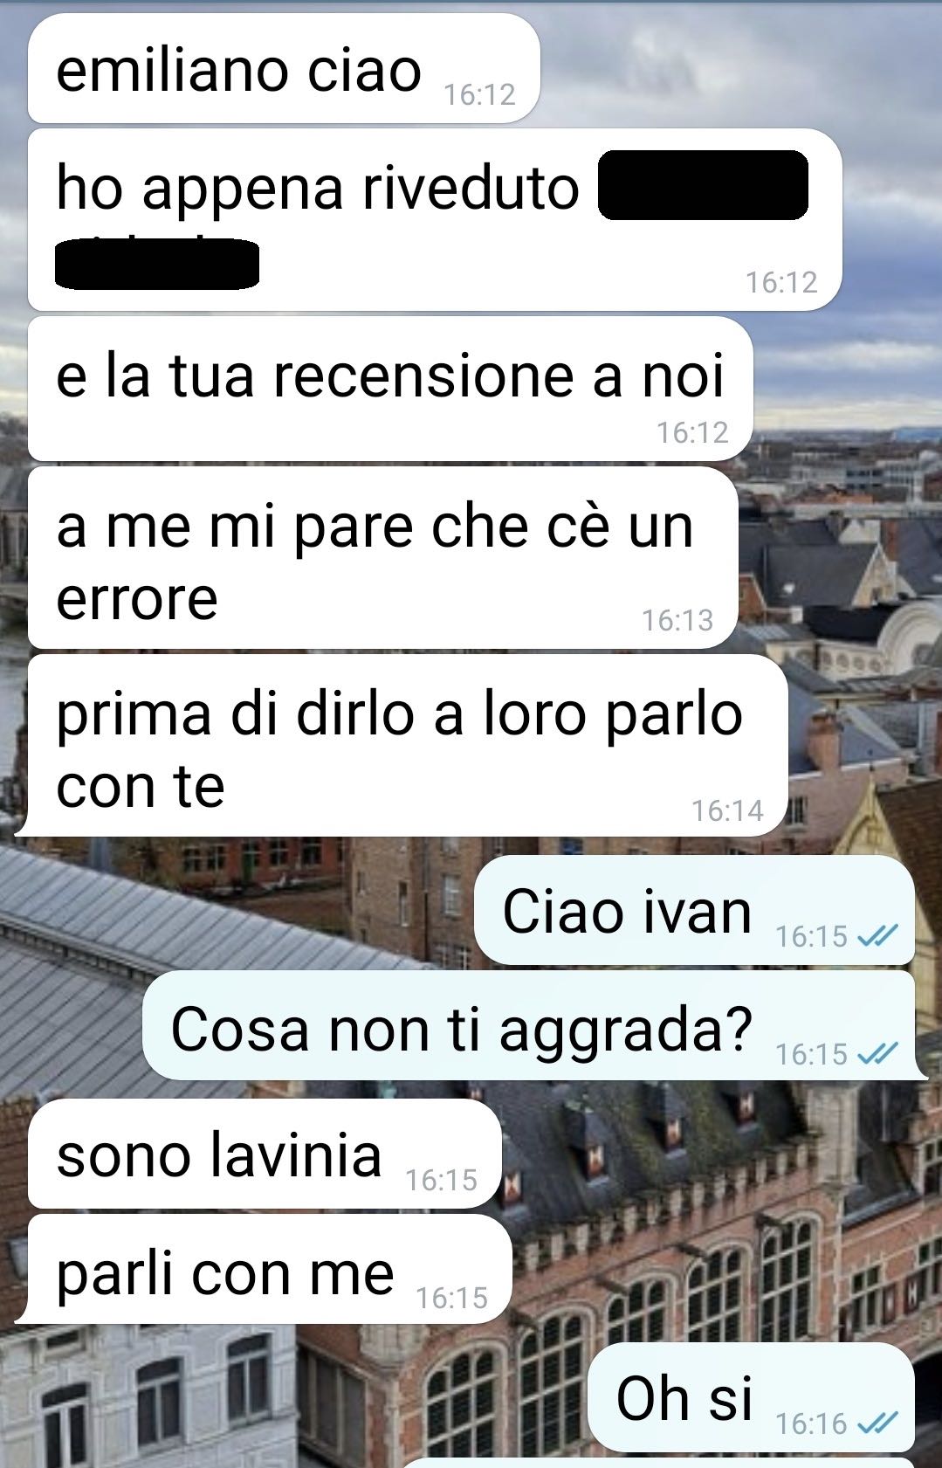Tap the 16:13 timestamp on the errore message
This screenshot has width=942, height=1468.
point(677,620)
